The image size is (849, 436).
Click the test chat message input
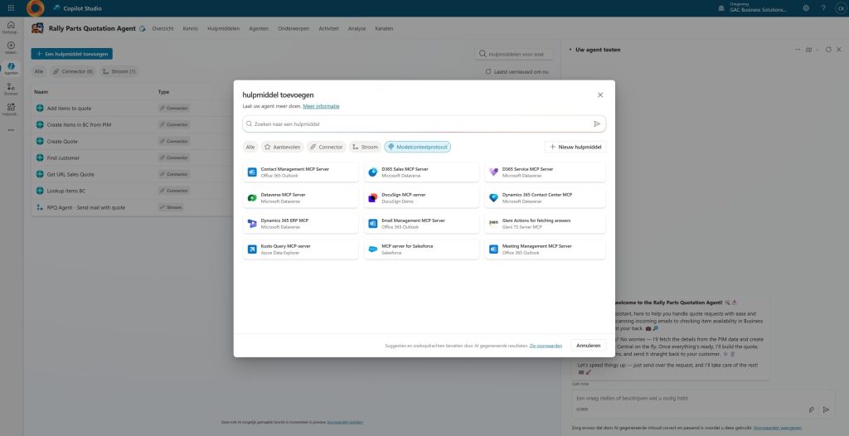[x=703, y=404]
